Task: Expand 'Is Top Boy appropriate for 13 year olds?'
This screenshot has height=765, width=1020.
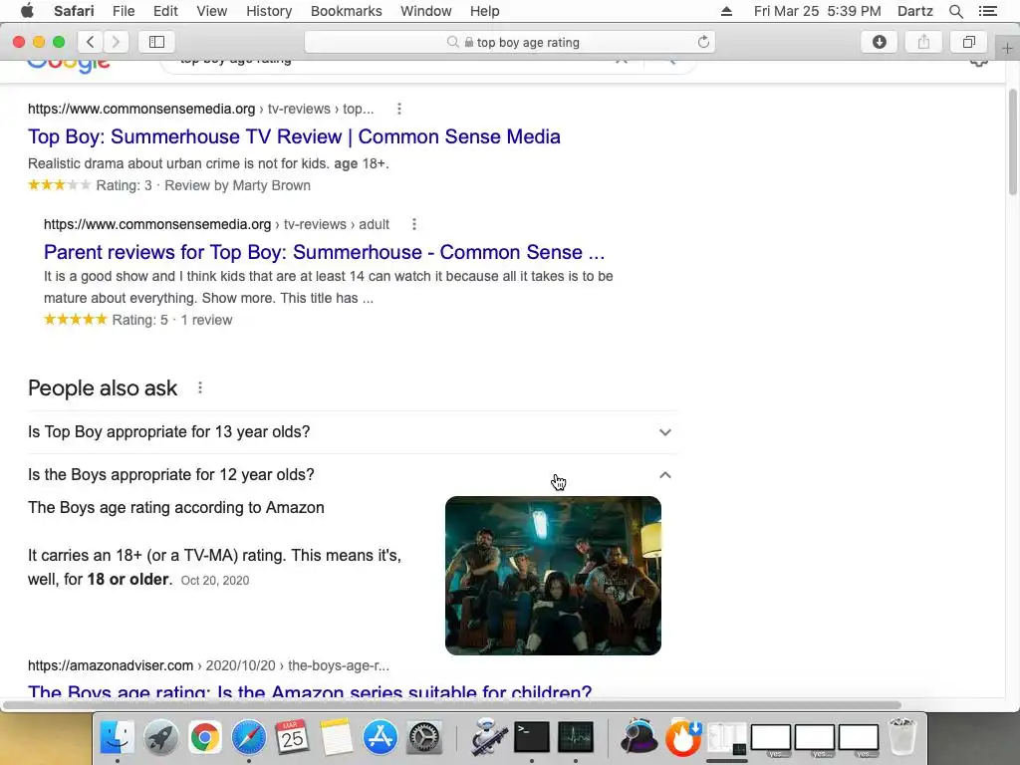Action: 353,432
